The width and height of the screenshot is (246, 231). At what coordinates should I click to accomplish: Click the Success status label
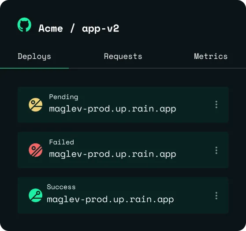tap(61, 187)
